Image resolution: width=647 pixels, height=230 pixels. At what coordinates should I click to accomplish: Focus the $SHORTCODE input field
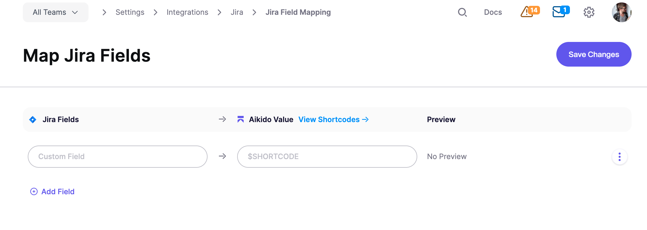click(327, 157)
